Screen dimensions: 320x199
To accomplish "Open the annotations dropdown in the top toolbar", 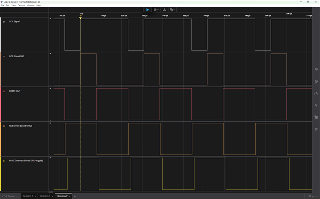I will point(172,10).
